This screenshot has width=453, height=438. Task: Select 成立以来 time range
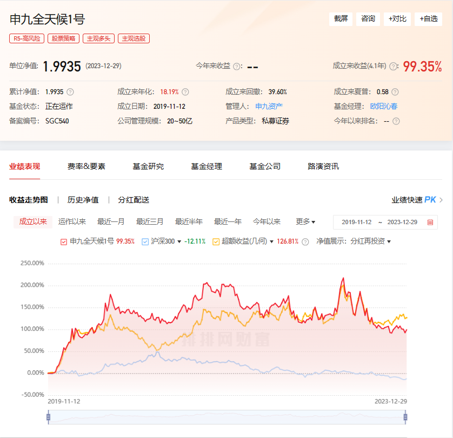(x=33, y=222)
